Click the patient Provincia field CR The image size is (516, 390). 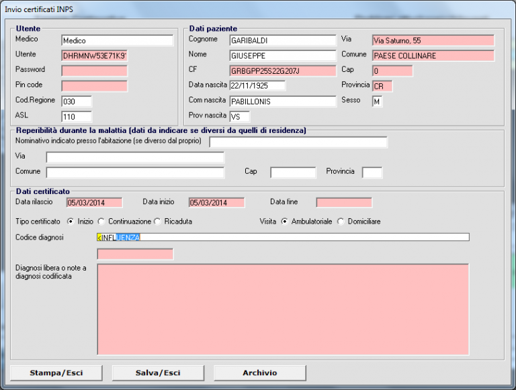pos(382,86)
